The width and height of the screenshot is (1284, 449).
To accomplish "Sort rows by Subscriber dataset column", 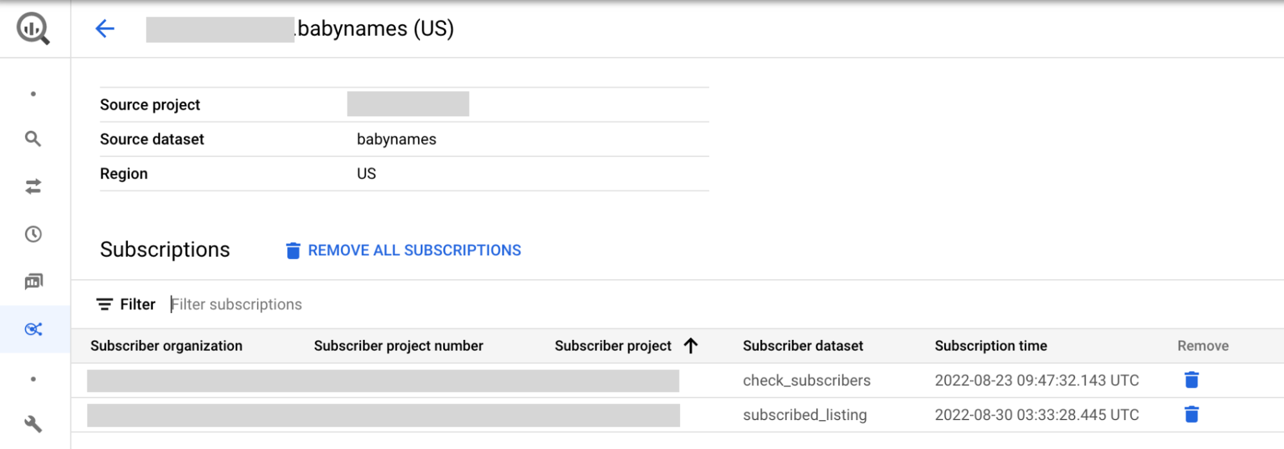I will 802,346.
